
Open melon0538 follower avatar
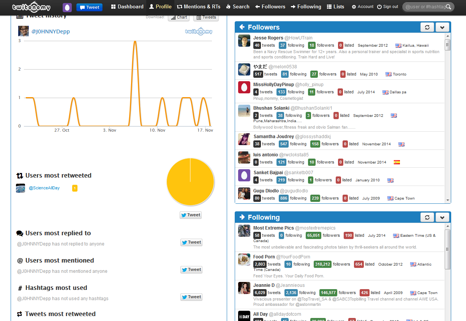click(244, 69)
